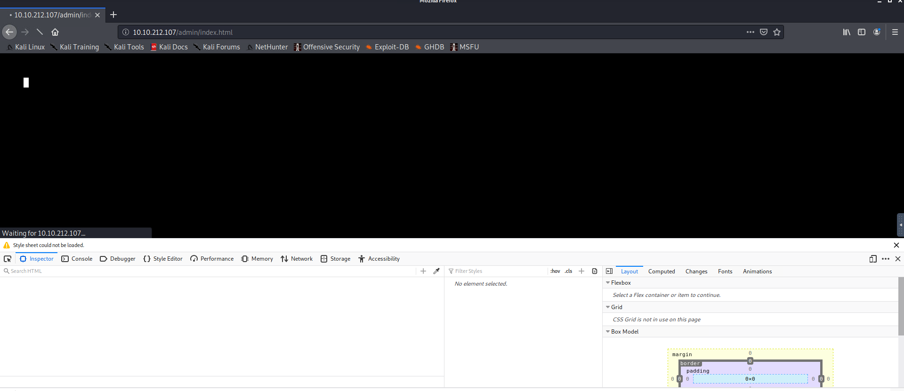The width and height of the screenshot is (904, 391).
Task: Open the Kali Linux bookmark
Action: (26, 47)
